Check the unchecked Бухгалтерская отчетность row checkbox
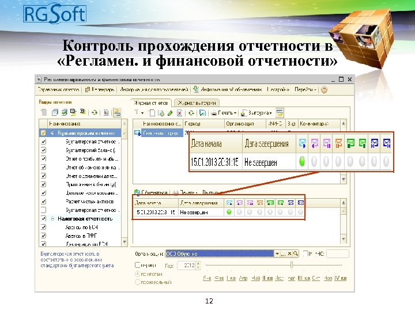Viewport: 415px width, 311px height. point(43,210)
